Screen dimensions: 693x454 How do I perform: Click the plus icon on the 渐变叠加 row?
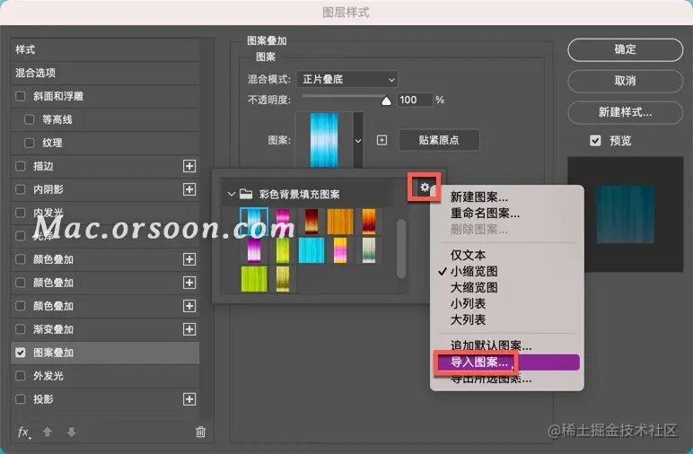click(189, 329)
